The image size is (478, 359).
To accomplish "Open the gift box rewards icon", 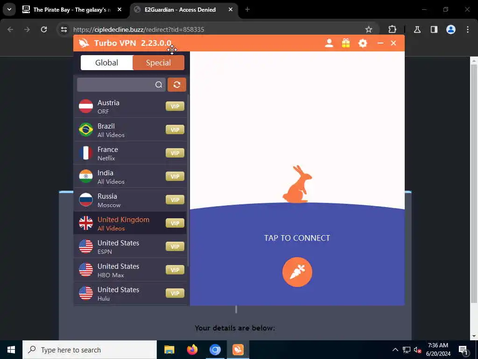I will point(346,43).
